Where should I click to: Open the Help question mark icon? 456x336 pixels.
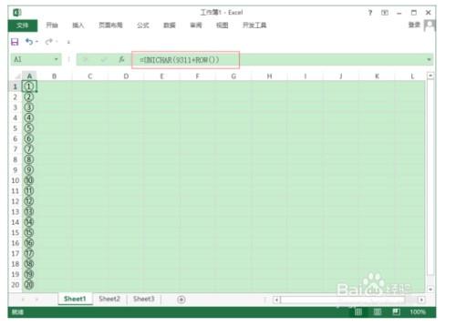(x=370, y=13)
